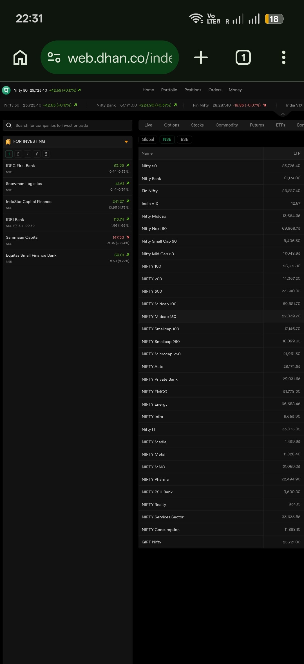The width and height of the screenshot is (304, 664).
Task: Open the browser three-dot menu
Action: (283, 57)
